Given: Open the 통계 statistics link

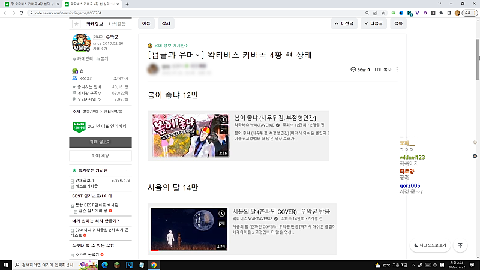Looking at the screenshot, I should [x=102, y=59].
